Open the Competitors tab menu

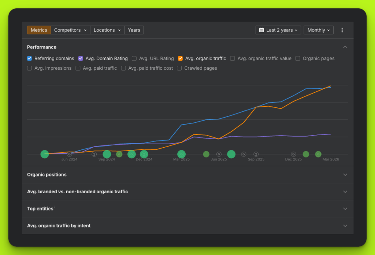coord(70,30)
